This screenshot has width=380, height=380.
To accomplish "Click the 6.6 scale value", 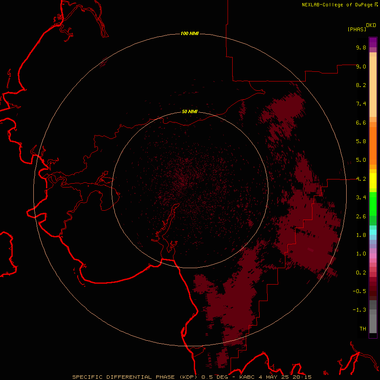I will (361, 122).
